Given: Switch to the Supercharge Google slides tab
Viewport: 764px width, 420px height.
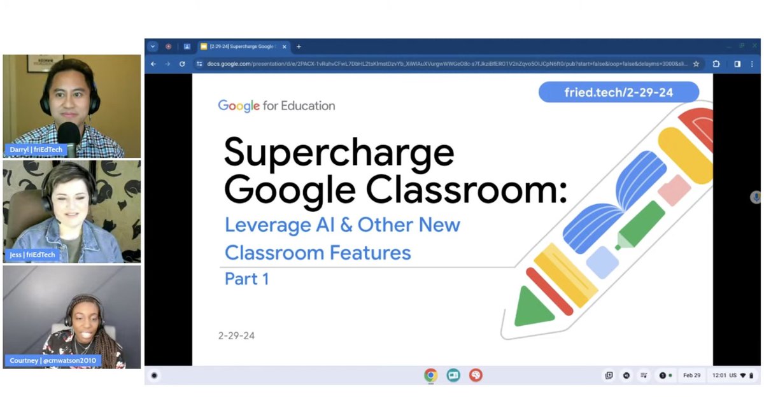Looking at the screenshot, I should [x=243, y=46].
